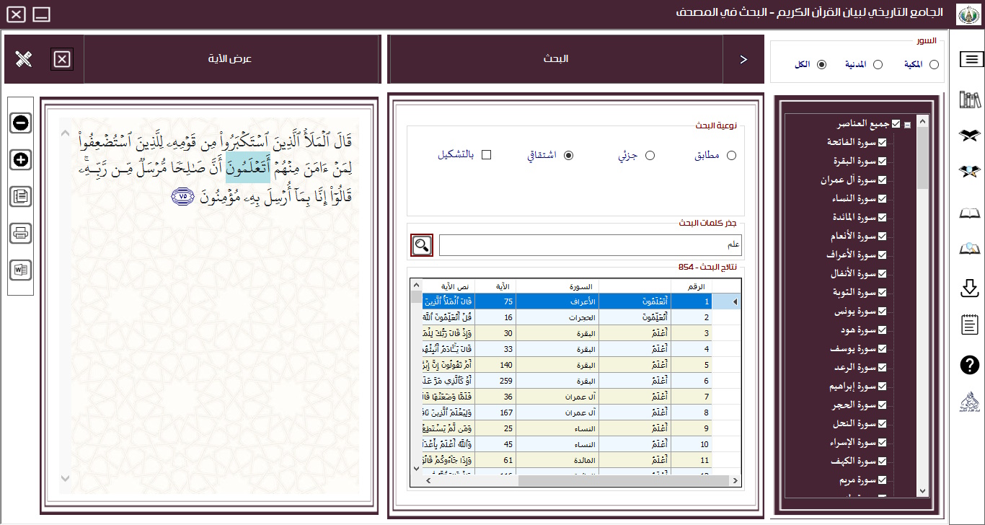The height and width of the screenshot is (525, 985).
Task: Open the book with magnifier sidebar icon
Action: (971, 250)
